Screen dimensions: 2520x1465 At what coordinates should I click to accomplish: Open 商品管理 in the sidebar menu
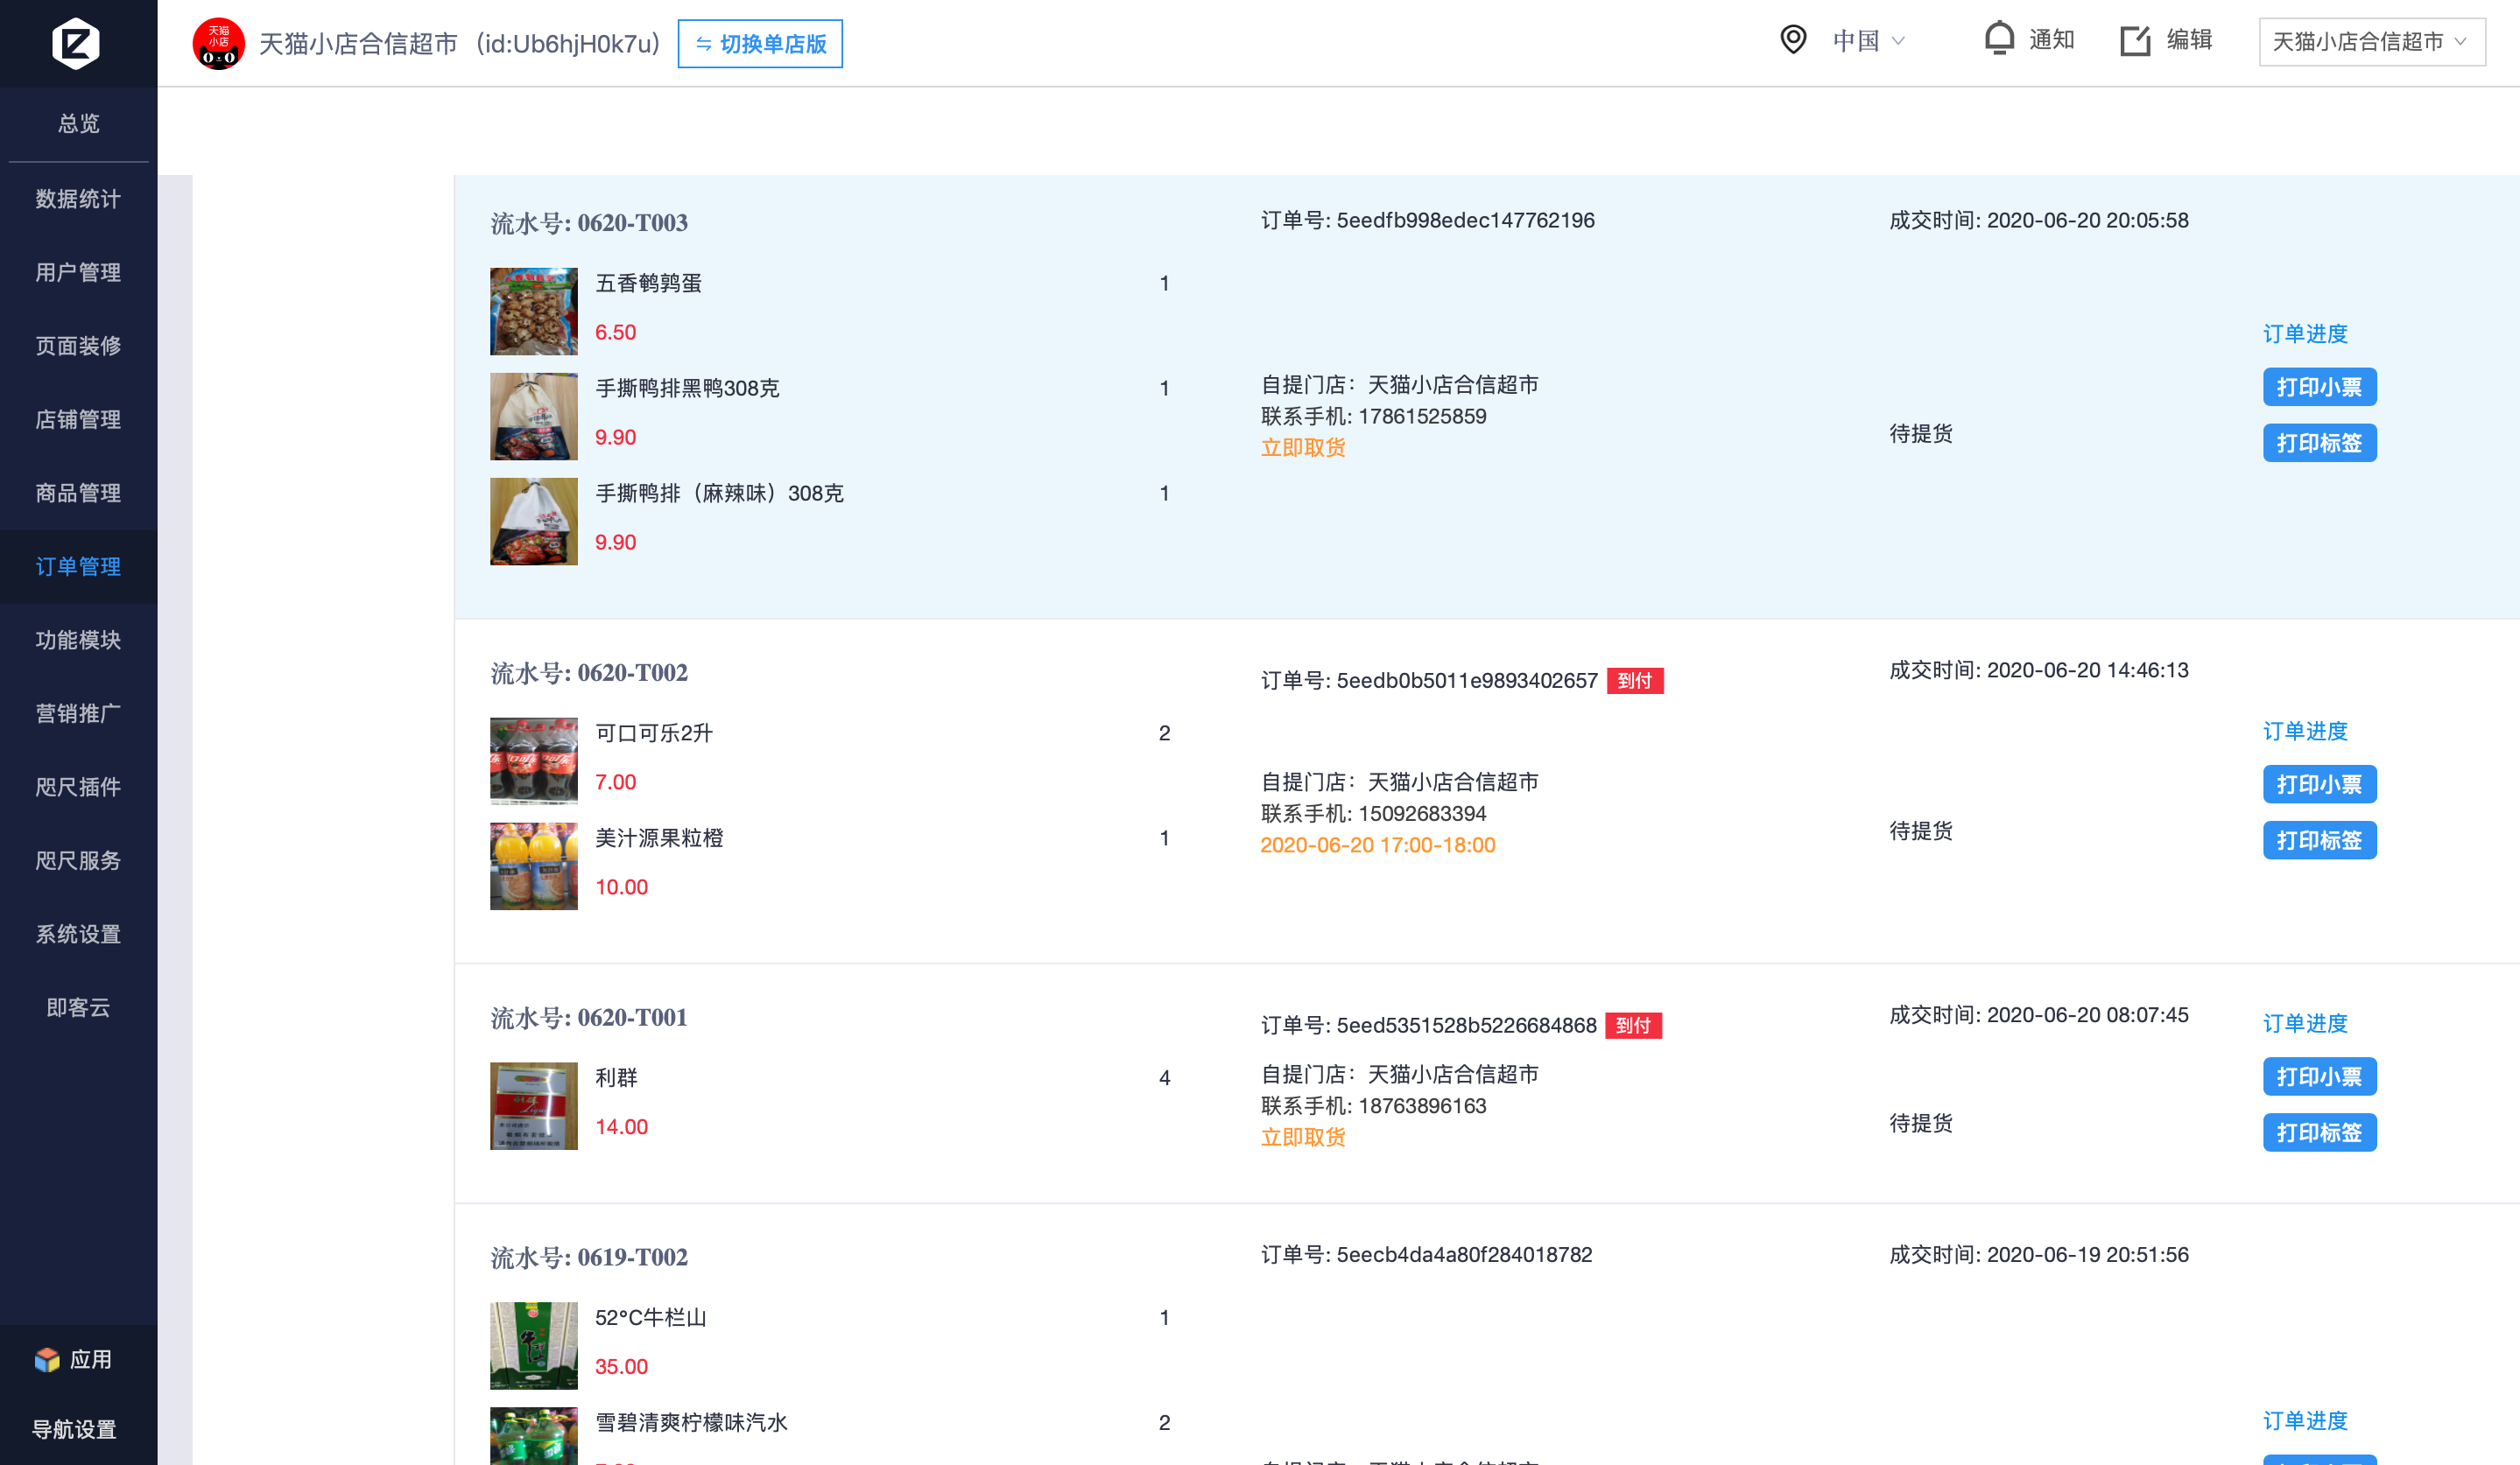[78, 493]
